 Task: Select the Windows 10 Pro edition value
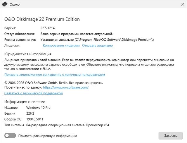(38, 108)
